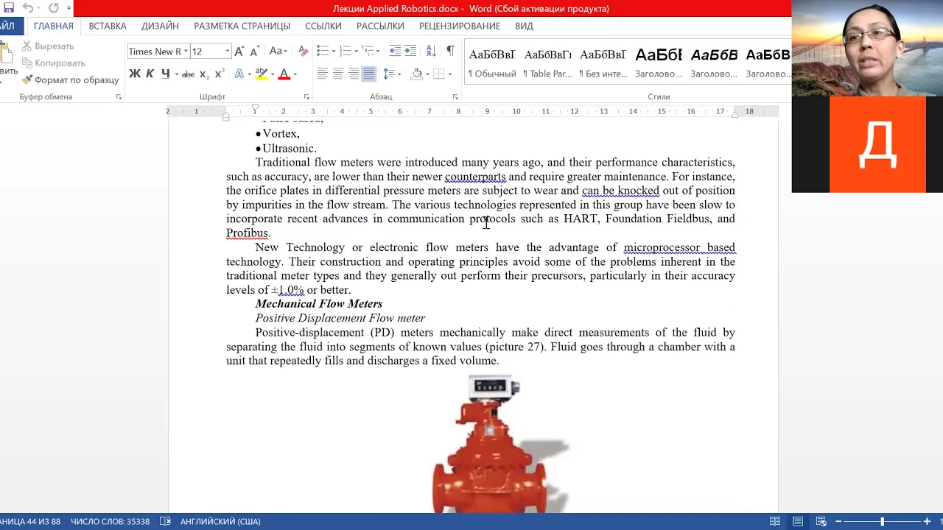Viewport: 943px width, 530px height.
Task: Toggle underline formatting (Ч)
Action: (x=165, y=74)
